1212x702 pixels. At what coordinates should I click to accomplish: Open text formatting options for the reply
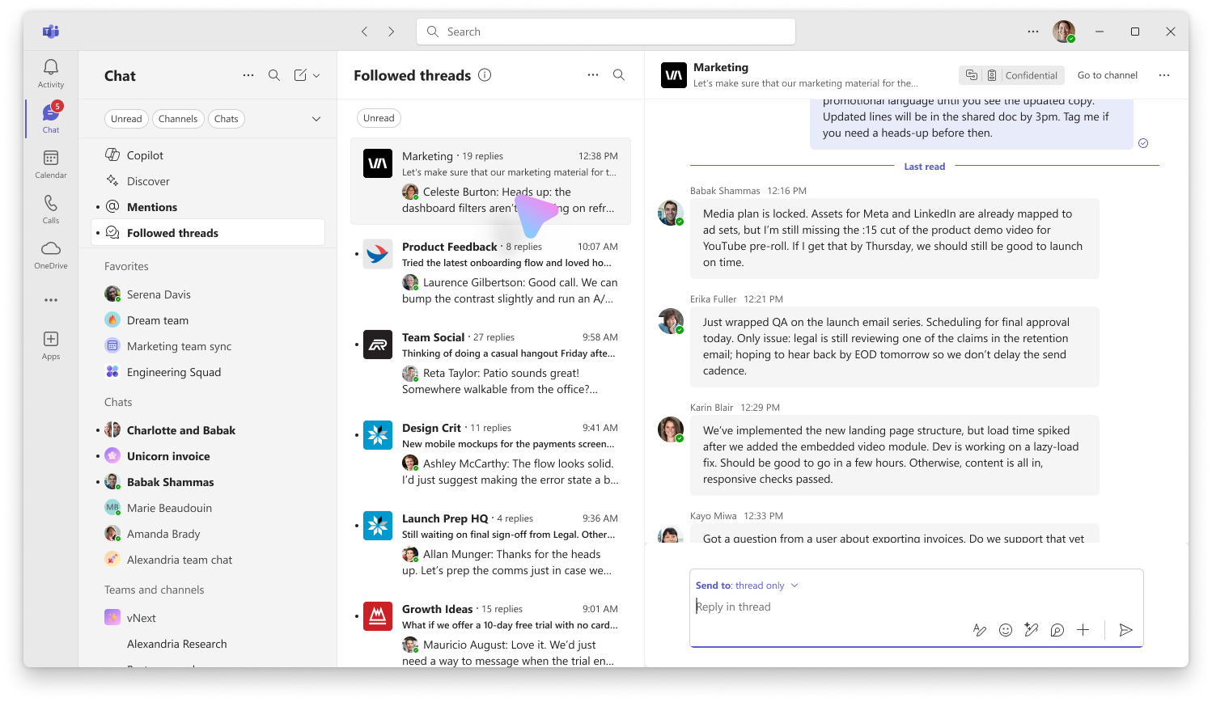coord(980,629)
